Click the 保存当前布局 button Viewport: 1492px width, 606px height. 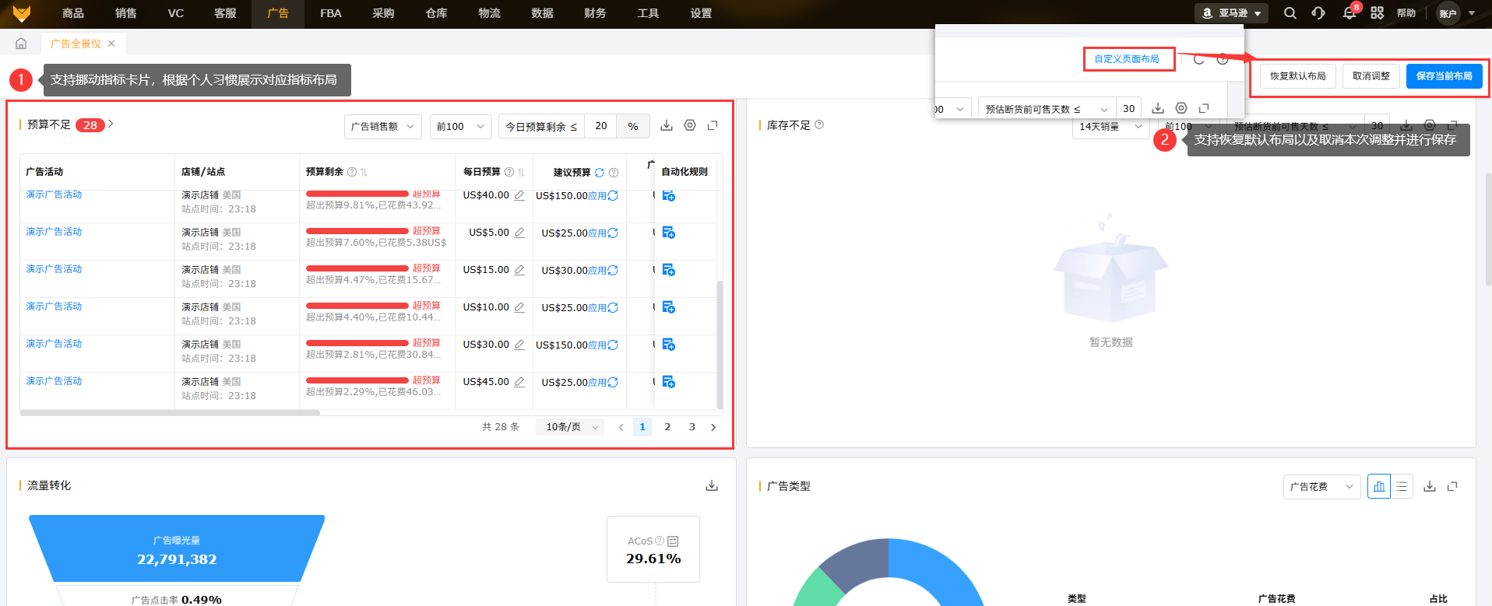tap(1444, 76)
